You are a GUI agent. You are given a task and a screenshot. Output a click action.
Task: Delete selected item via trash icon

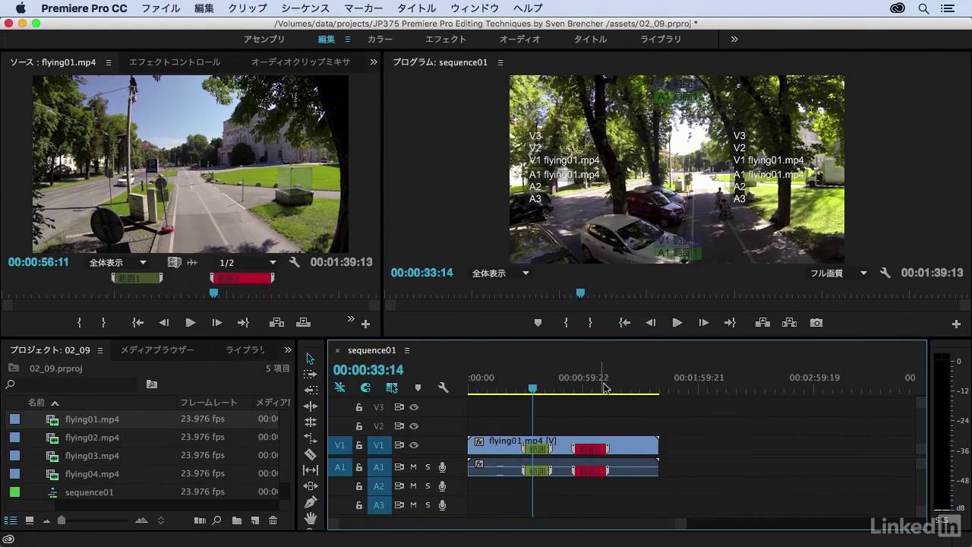tap(273, 520)
